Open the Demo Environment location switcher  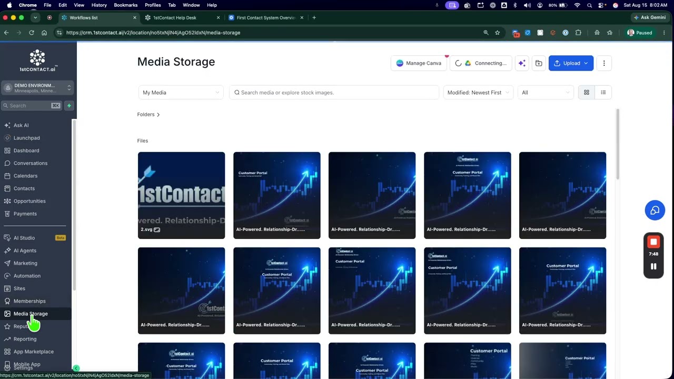pos(37,88)
